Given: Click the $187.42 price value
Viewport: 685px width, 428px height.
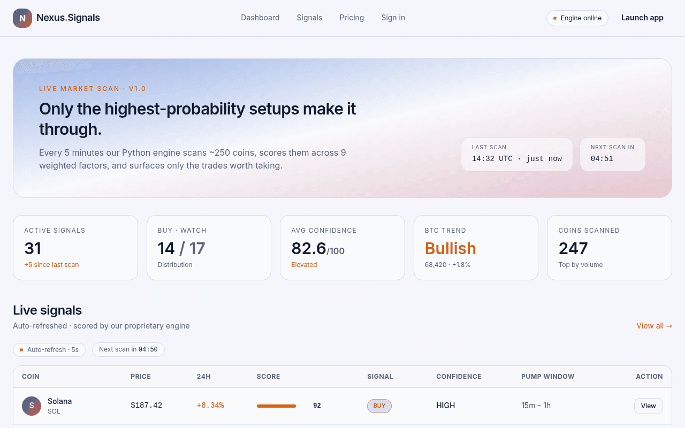Looking at the screenshot, I should click(x=147, y=406).
